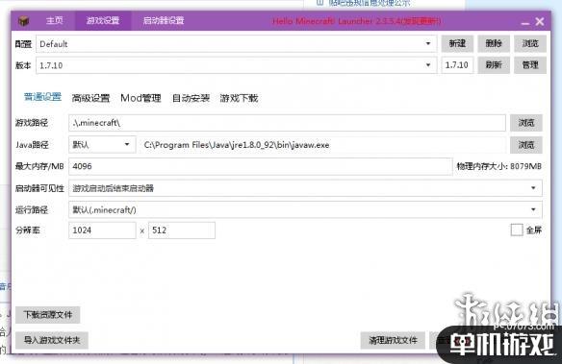Open the 主页 tab
Viewport: 562px width, 364px height.
55,20
